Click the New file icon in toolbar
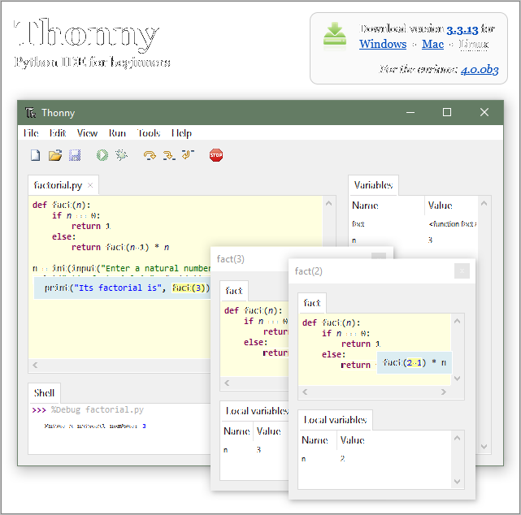Viewport: 521px width, 515px height. [x=35, y=155]
